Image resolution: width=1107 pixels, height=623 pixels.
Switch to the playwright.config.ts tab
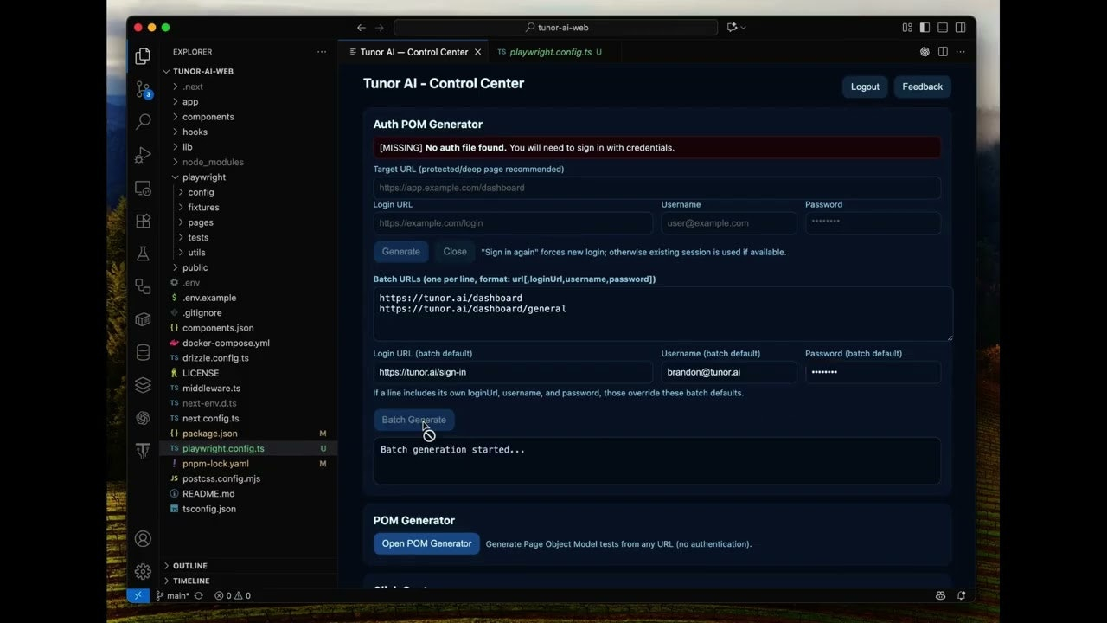(x=550, y=52)
